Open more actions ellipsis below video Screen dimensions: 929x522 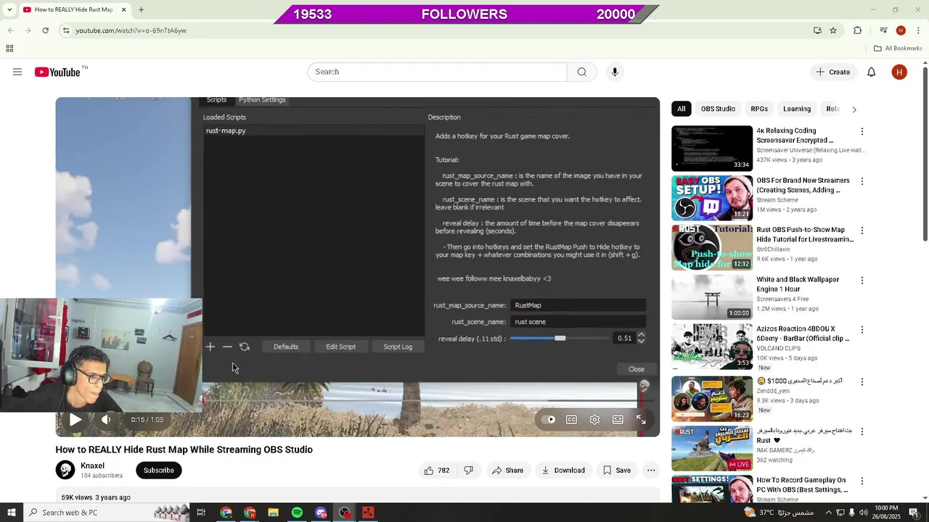651,471
